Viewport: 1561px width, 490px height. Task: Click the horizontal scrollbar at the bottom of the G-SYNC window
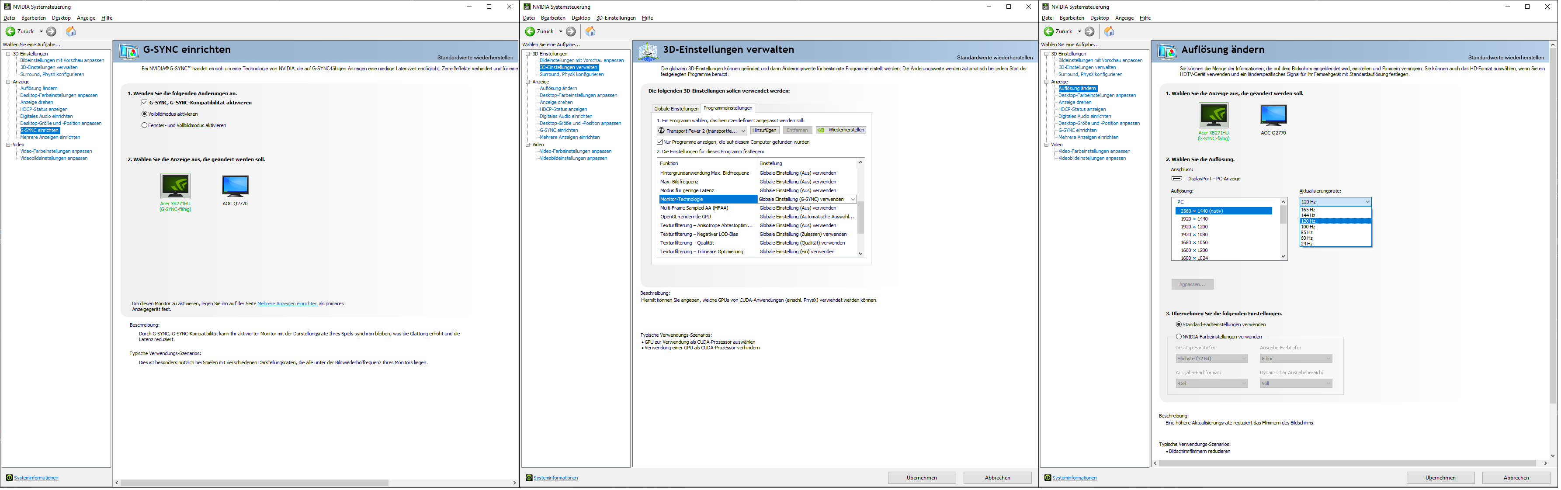[254, 483]
